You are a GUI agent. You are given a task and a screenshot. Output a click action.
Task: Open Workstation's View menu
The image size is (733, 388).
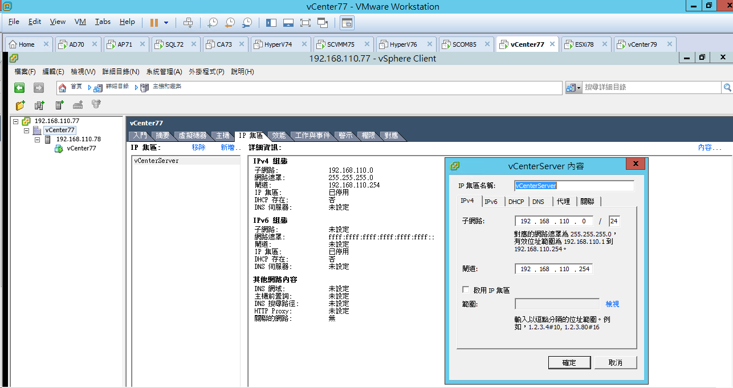pos(58,22)
